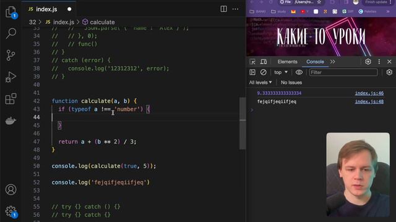Click the 'number' string in if statement
This screenshot has width=396, height=222.
[x=128, y=109]
